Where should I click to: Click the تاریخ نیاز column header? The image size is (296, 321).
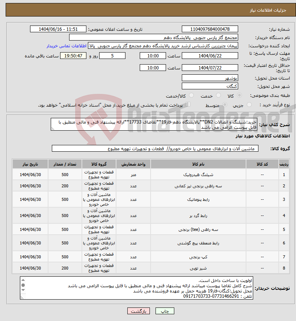click(30, 164)
